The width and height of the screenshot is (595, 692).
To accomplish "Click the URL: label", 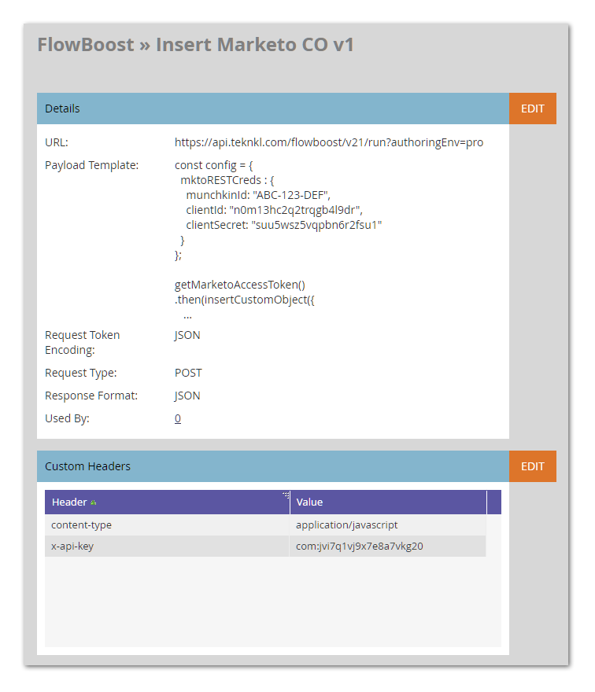I will point(57,142).
